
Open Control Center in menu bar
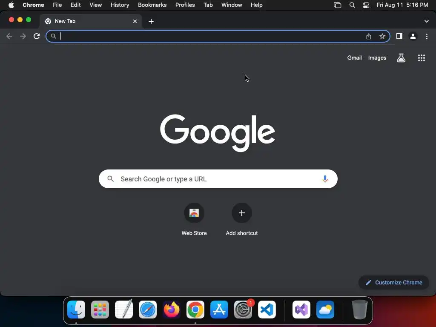(x=366, y=5)
